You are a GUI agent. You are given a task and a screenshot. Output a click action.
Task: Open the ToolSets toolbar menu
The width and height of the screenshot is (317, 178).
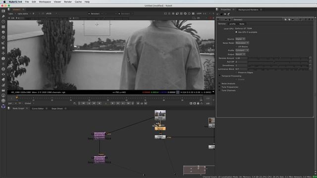pyautogui.click(x=3, y=85)
